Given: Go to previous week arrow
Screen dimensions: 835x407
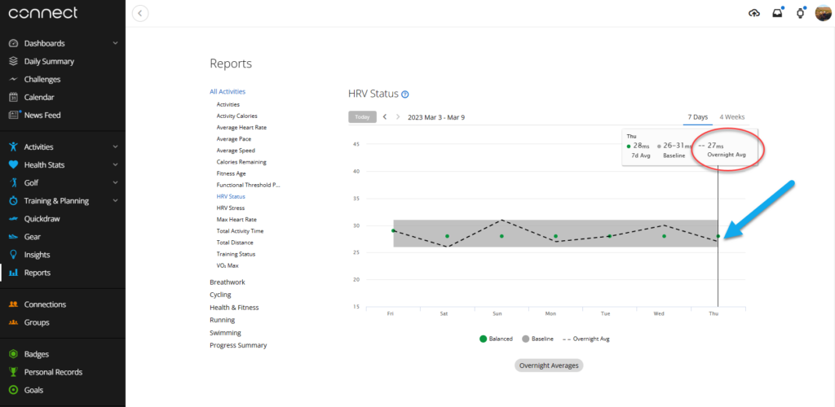Looking at the screenshot, I should pos(385,117).
